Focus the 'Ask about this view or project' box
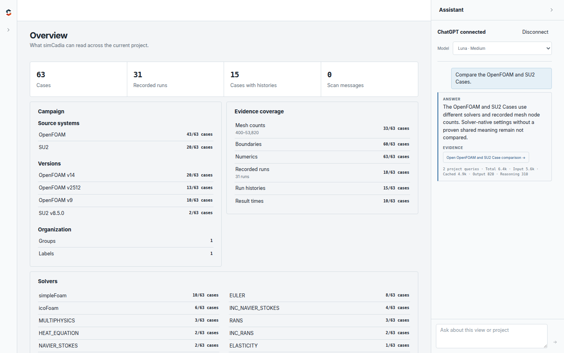 [492, 336]
